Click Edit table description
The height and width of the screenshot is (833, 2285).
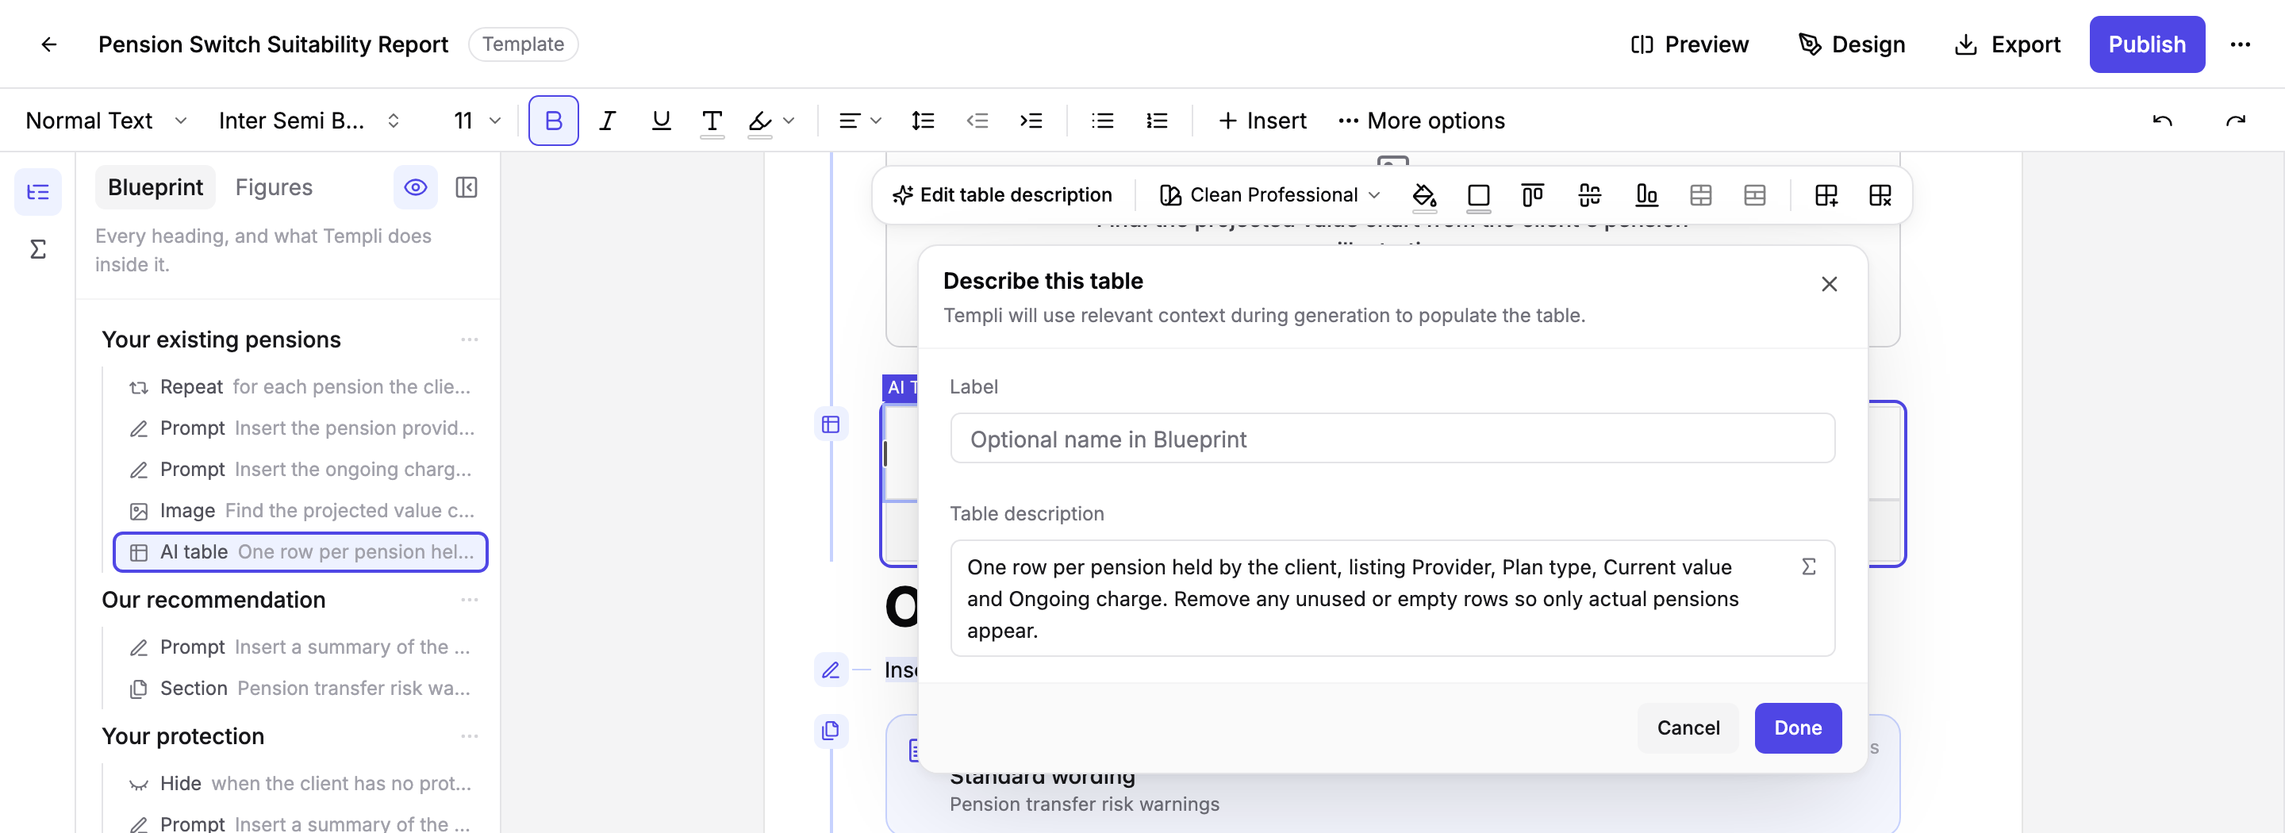coord(1002,195)
